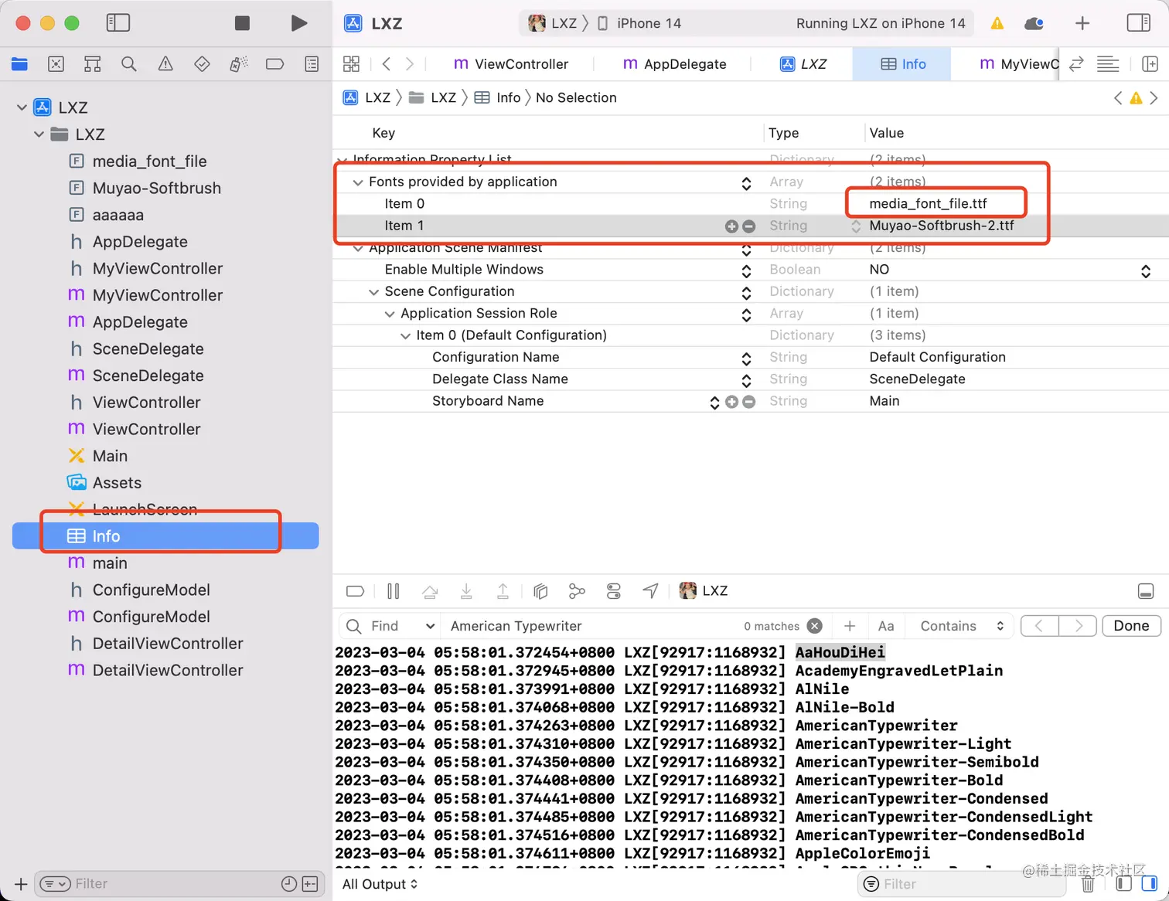Remove the Item 1 font row
This screenshot has width=1169, height=901.
tap(748, 226)
